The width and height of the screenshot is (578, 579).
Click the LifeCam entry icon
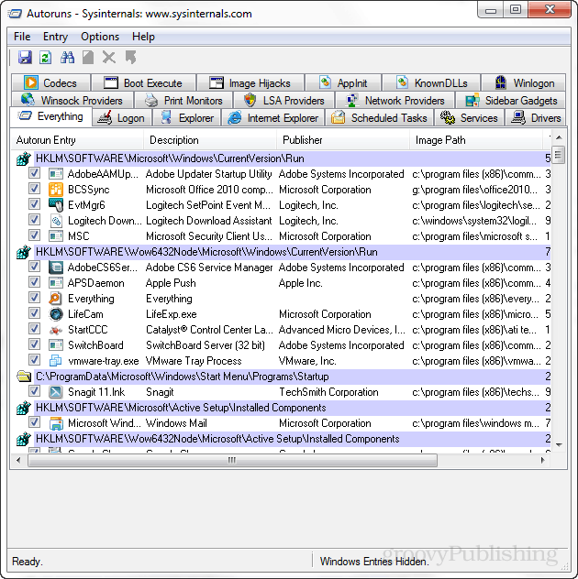[55, 314]
